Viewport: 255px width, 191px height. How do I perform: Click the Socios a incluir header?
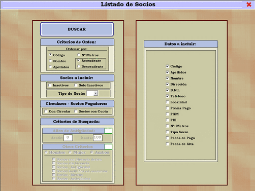point(77,78)
